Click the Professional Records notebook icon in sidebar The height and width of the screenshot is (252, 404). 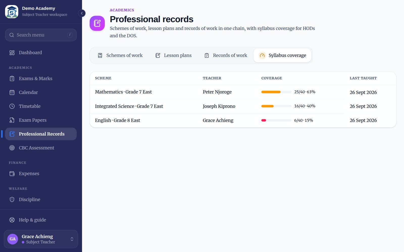tap(12, 134)
